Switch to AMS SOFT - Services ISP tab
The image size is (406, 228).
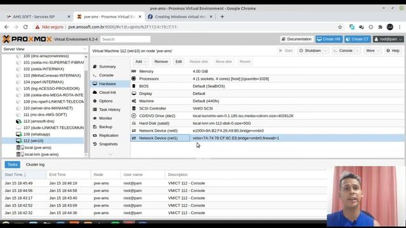pos(38,17)
